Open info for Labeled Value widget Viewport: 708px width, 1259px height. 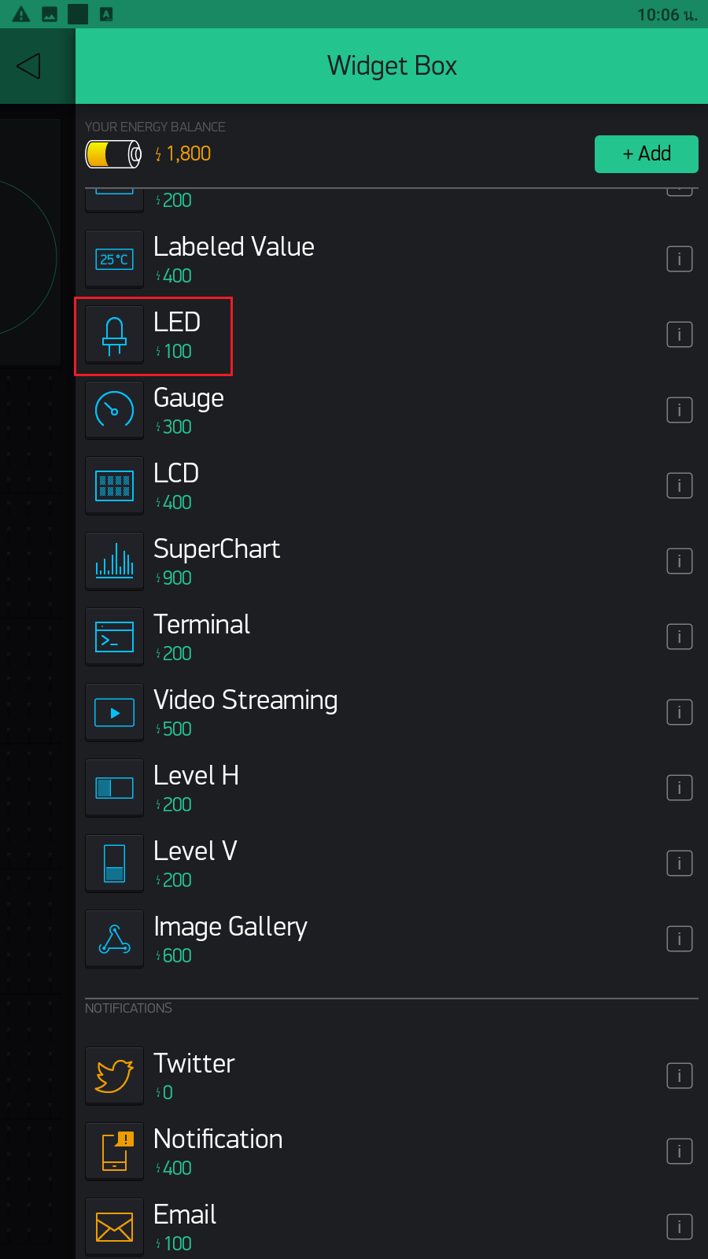(x=680, y=259)
